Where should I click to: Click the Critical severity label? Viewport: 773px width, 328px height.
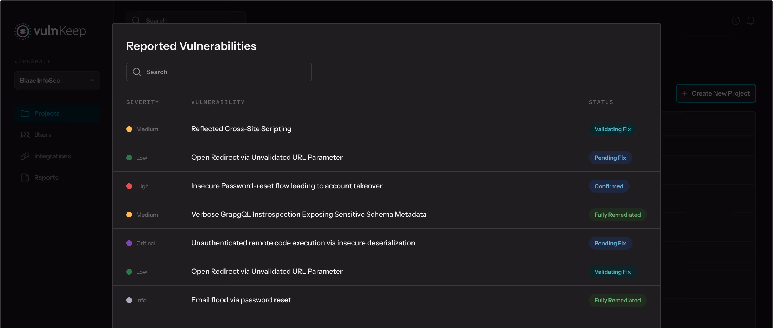[146, 243]
